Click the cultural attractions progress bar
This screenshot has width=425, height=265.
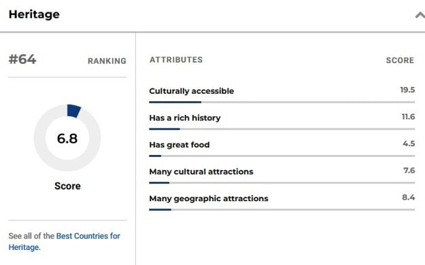(x=282, y=183)
